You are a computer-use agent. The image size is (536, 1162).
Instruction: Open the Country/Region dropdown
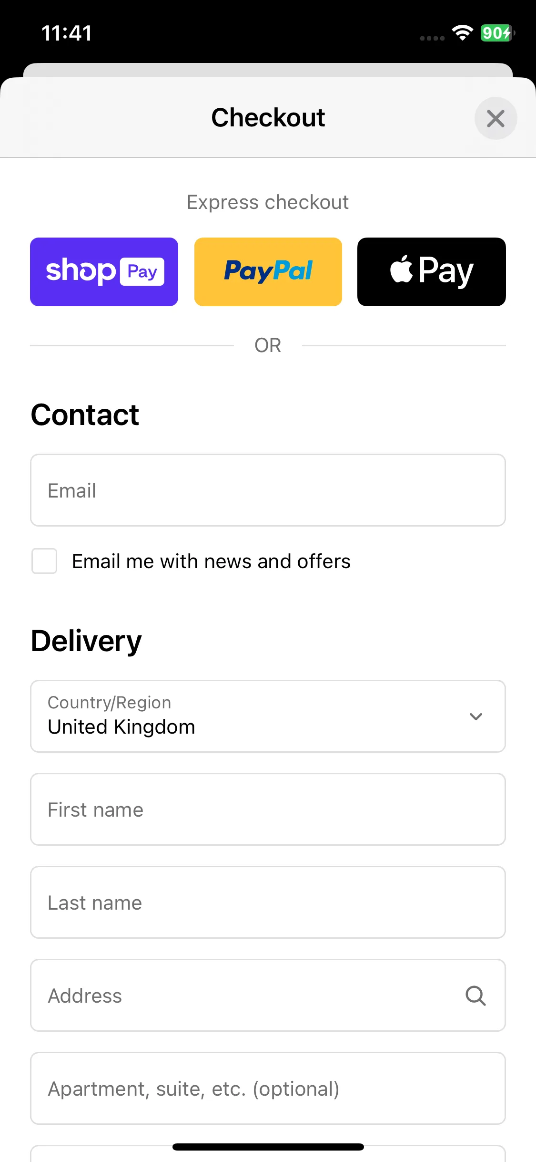[x=268, y=716]
